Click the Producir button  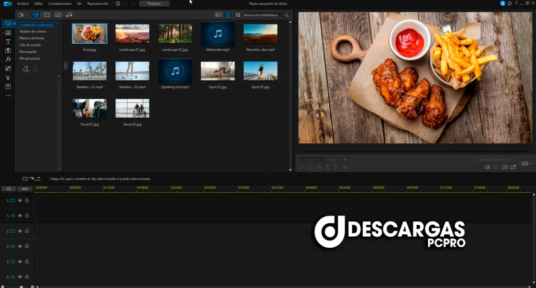(x=154, y=4)
